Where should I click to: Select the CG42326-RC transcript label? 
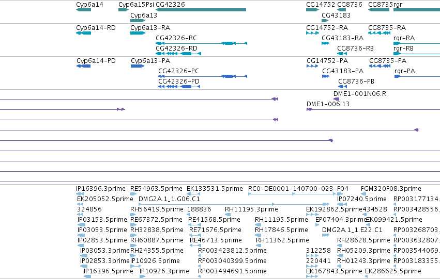176,38
